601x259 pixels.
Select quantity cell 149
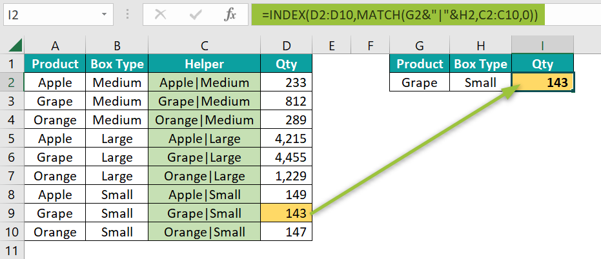point(287,195)
